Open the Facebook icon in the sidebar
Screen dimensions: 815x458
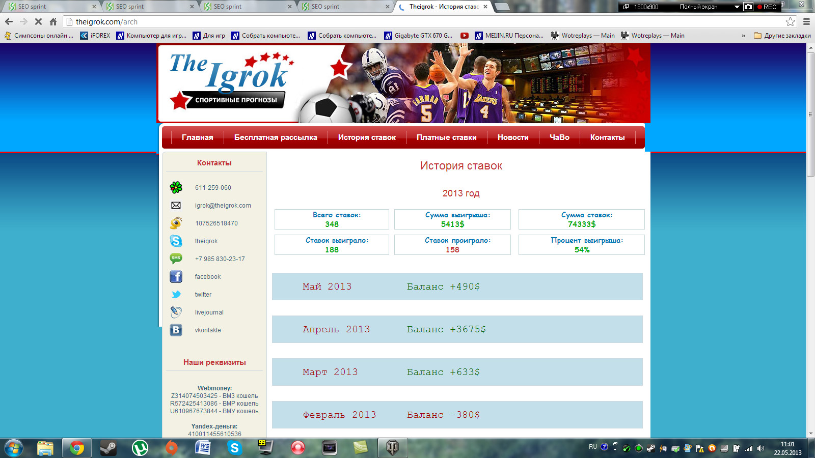point(176,276)
